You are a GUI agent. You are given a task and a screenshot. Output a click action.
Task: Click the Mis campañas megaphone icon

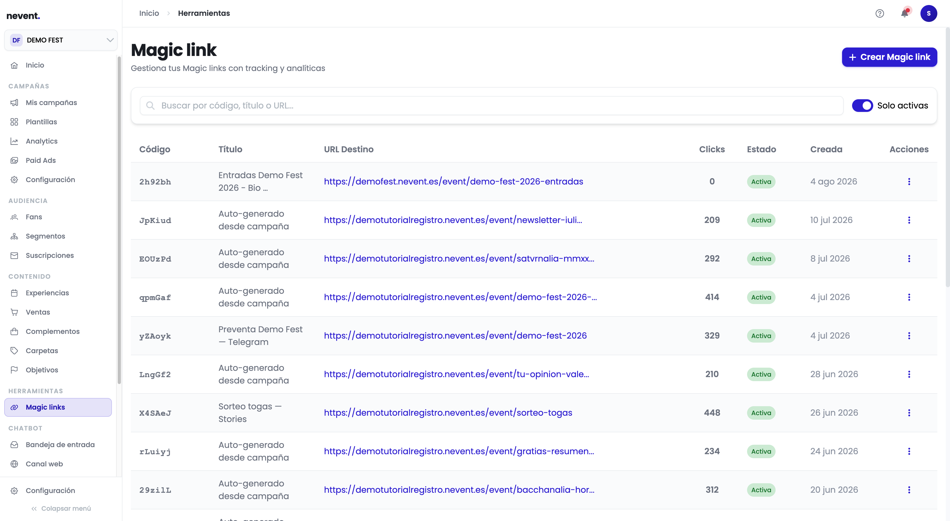pyautogui.click(x=15, y=103)
